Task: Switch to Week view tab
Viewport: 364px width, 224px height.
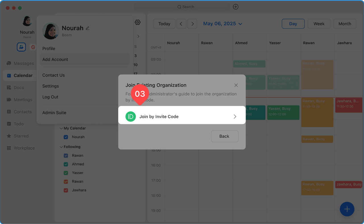Action: tap(319, 24)
